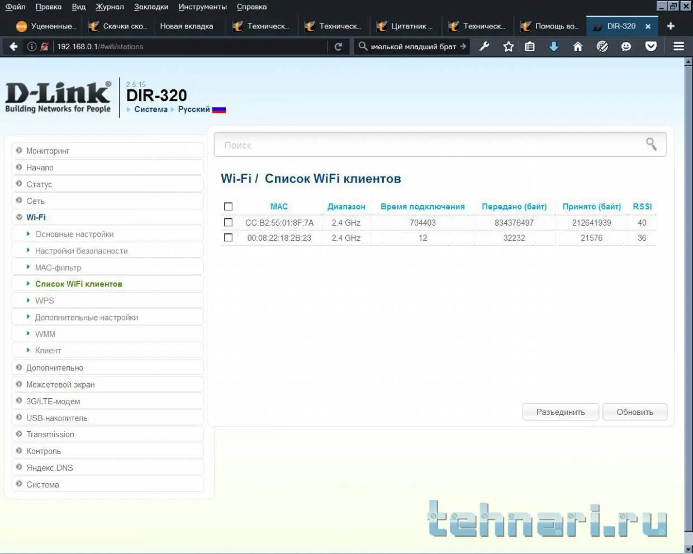Click the D-Link logo
The height and width of the screenshot is (554, 693).
click(x=58, y=97)
